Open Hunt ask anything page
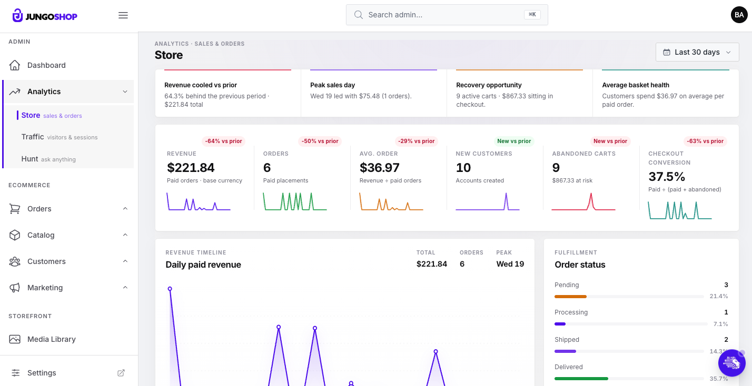 pos(48,159)
